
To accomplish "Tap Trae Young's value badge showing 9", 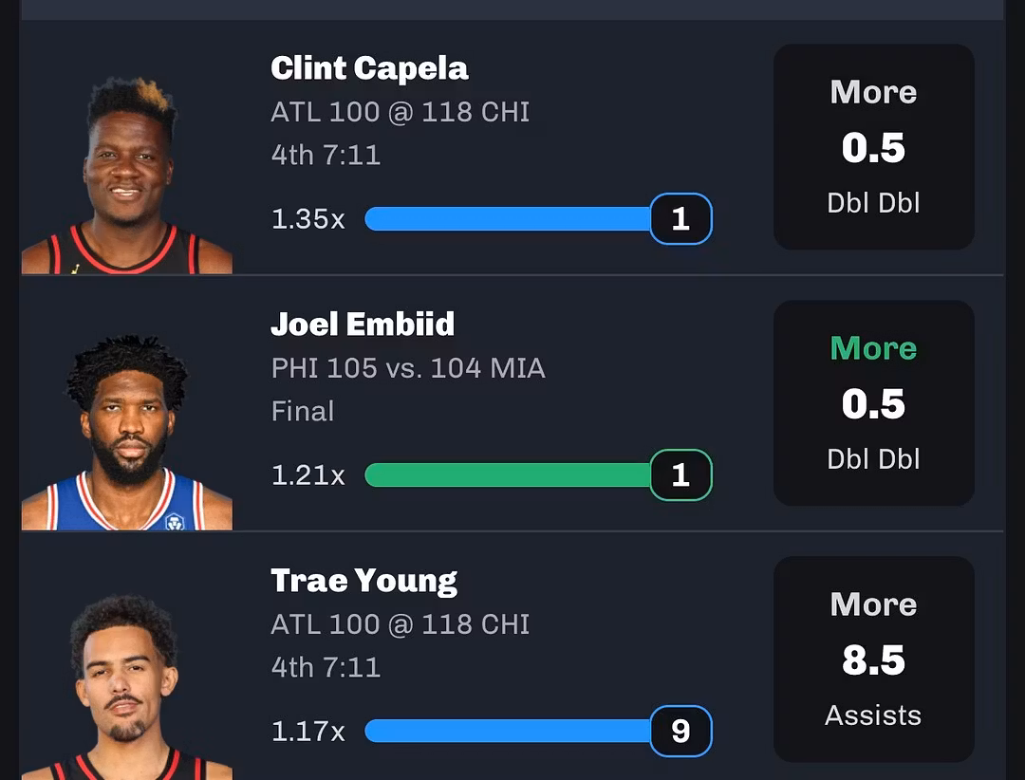I will click(680, 731).
